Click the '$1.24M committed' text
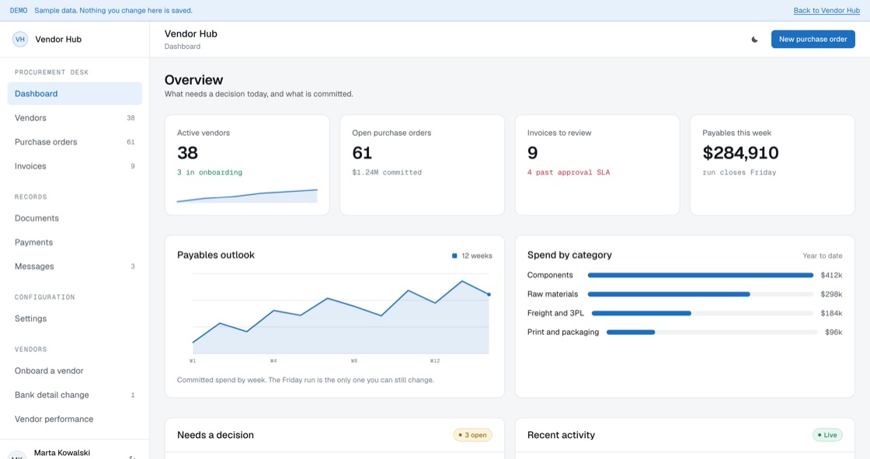The height and width of the screenshot is (459, 870). pos(387,172)
